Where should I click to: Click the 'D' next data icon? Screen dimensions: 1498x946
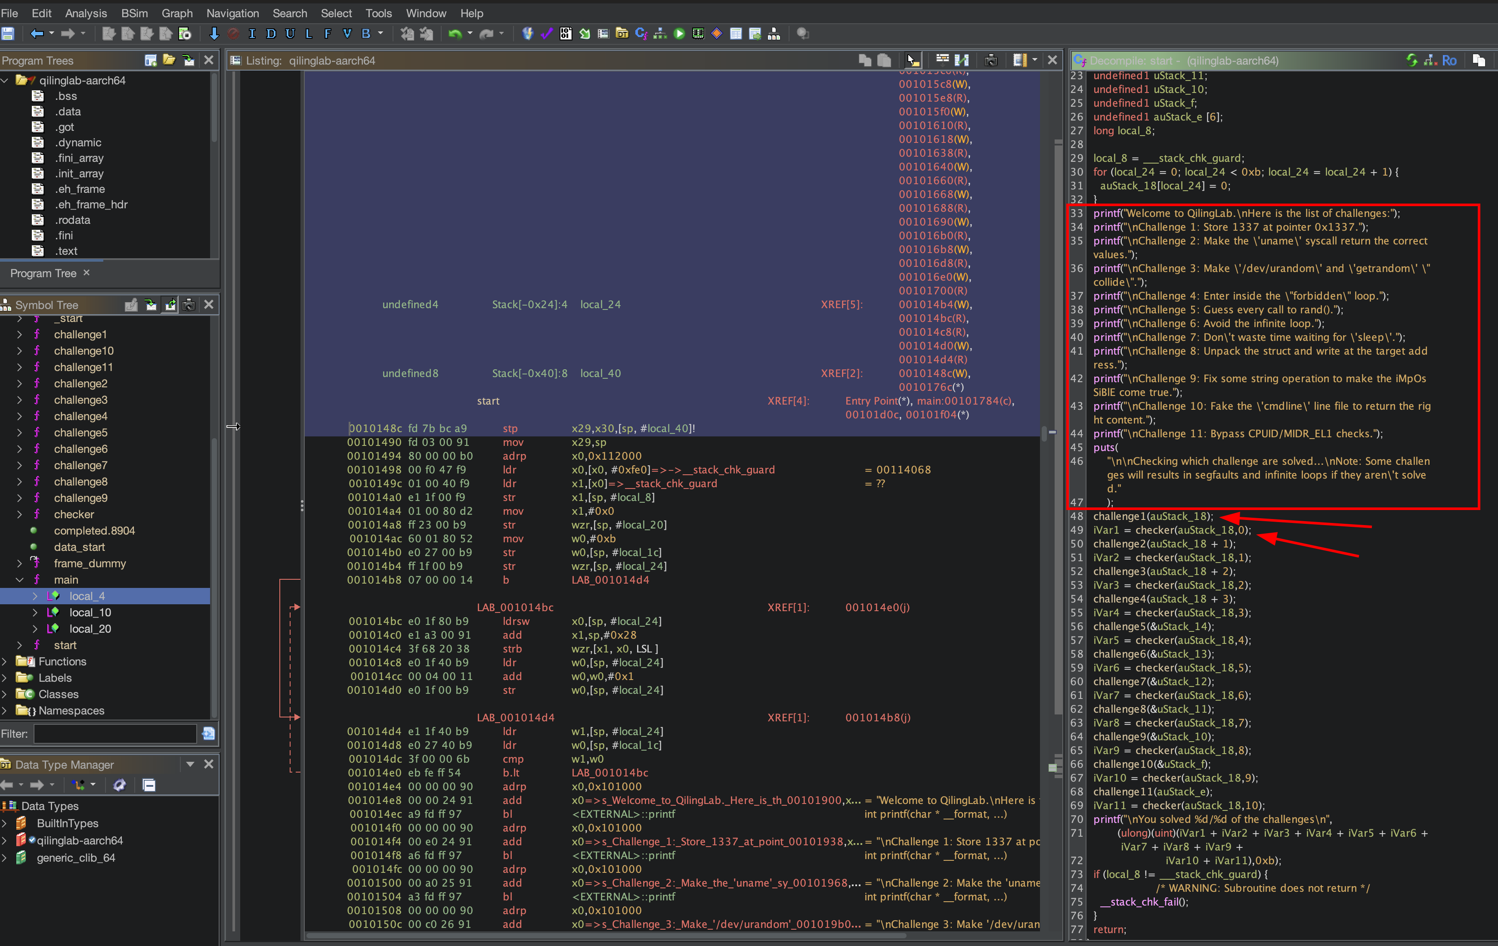pos(271,34)
